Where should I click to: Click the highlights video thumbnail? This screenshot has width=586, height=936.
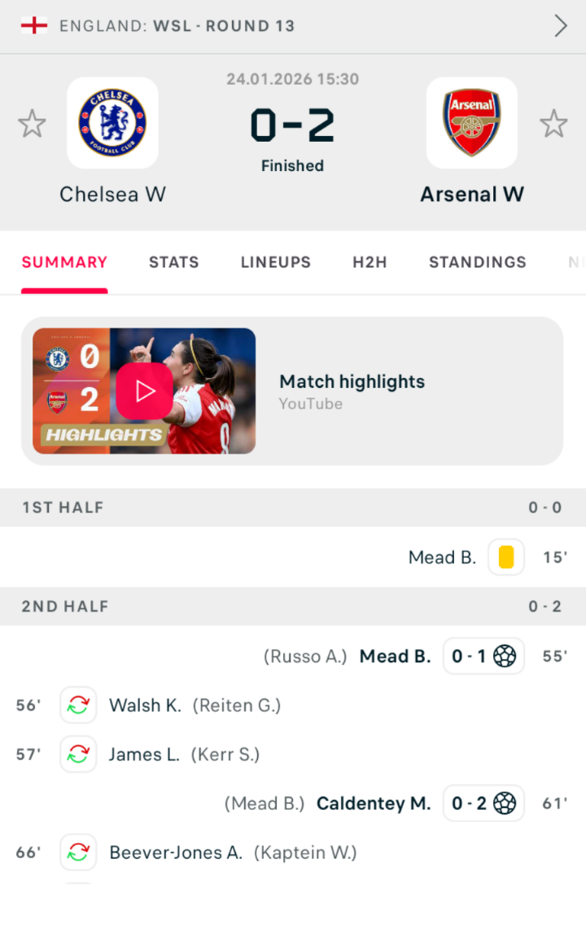point(144,391)
